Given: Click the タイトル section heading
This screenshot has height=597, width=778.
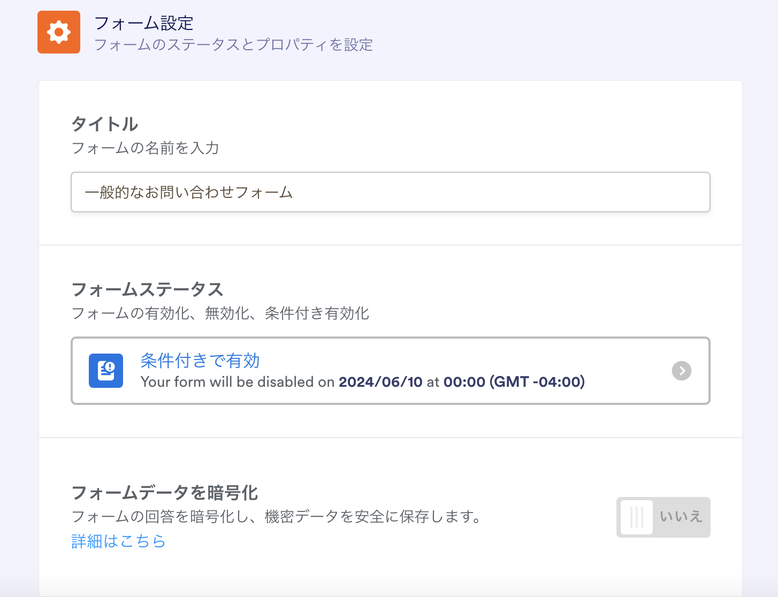Looking at the screenshot, I should click(x=105, y=124).
